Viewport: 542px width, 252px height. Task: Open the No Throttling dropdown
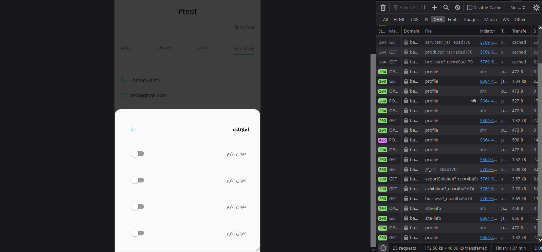coord(518,7)
